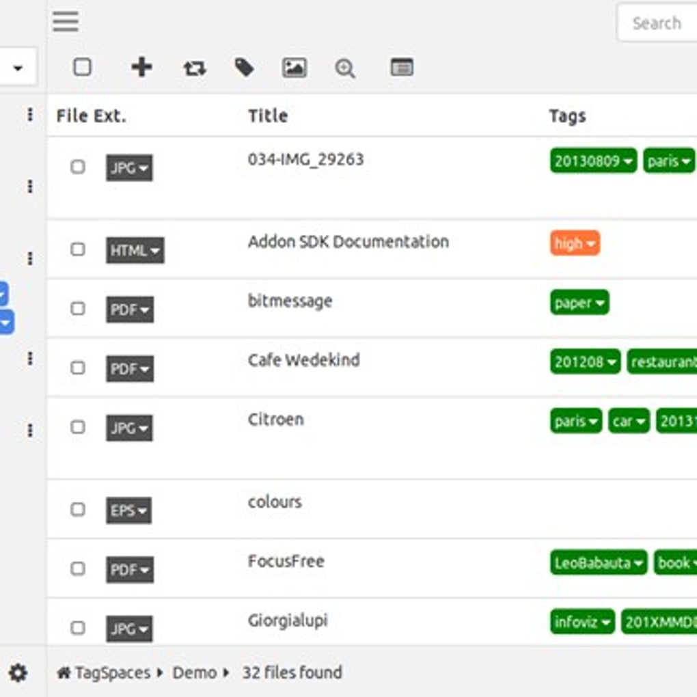Screen dimensions: 697x697
Task: Click the sidebar three-dot menu next to Citroen row
Action: pos(30,430)
